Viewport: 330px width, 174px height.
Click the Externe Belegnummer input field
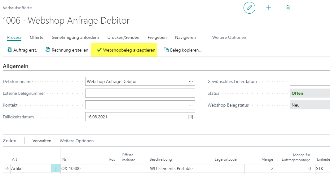pyautogui.click(x=140, y=93)
